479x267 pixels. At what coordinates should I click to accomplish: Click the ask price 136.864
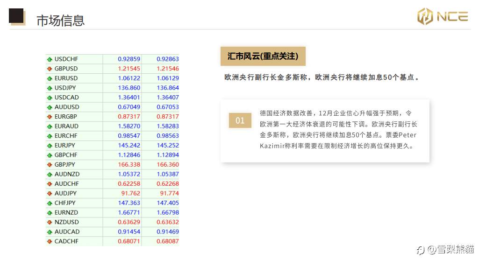coord(168,88)
